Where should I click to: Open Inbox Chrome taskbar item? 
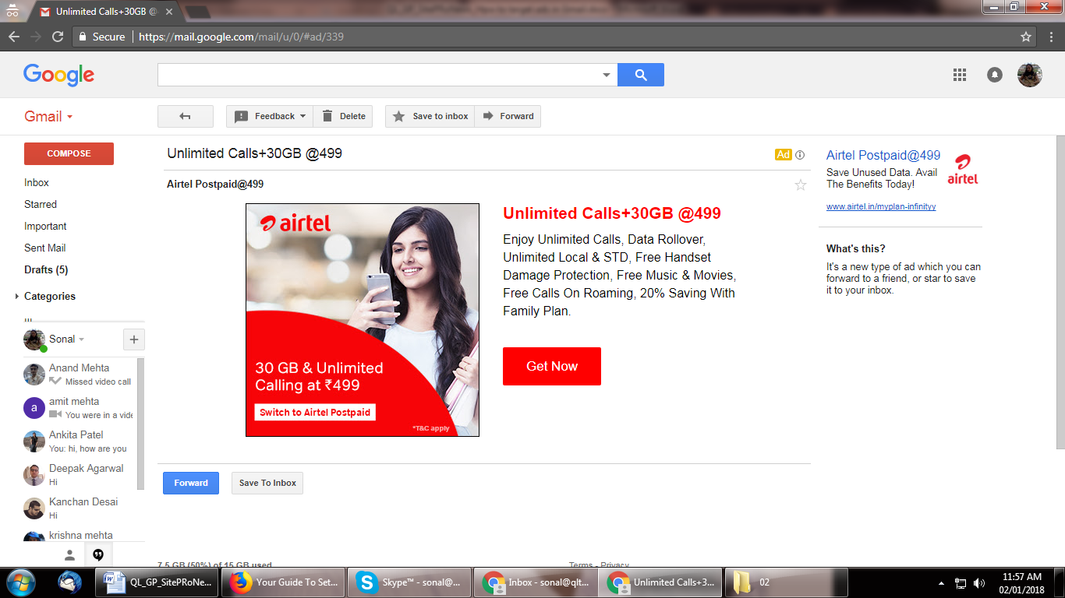point(536,582)
